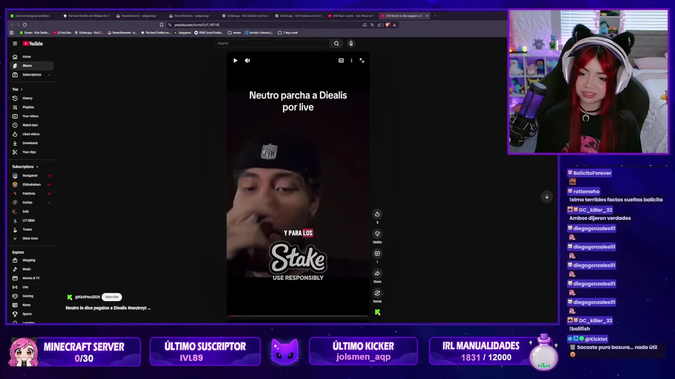Click the Short title 'Neutro le dice pegalon'

point(108,308)
